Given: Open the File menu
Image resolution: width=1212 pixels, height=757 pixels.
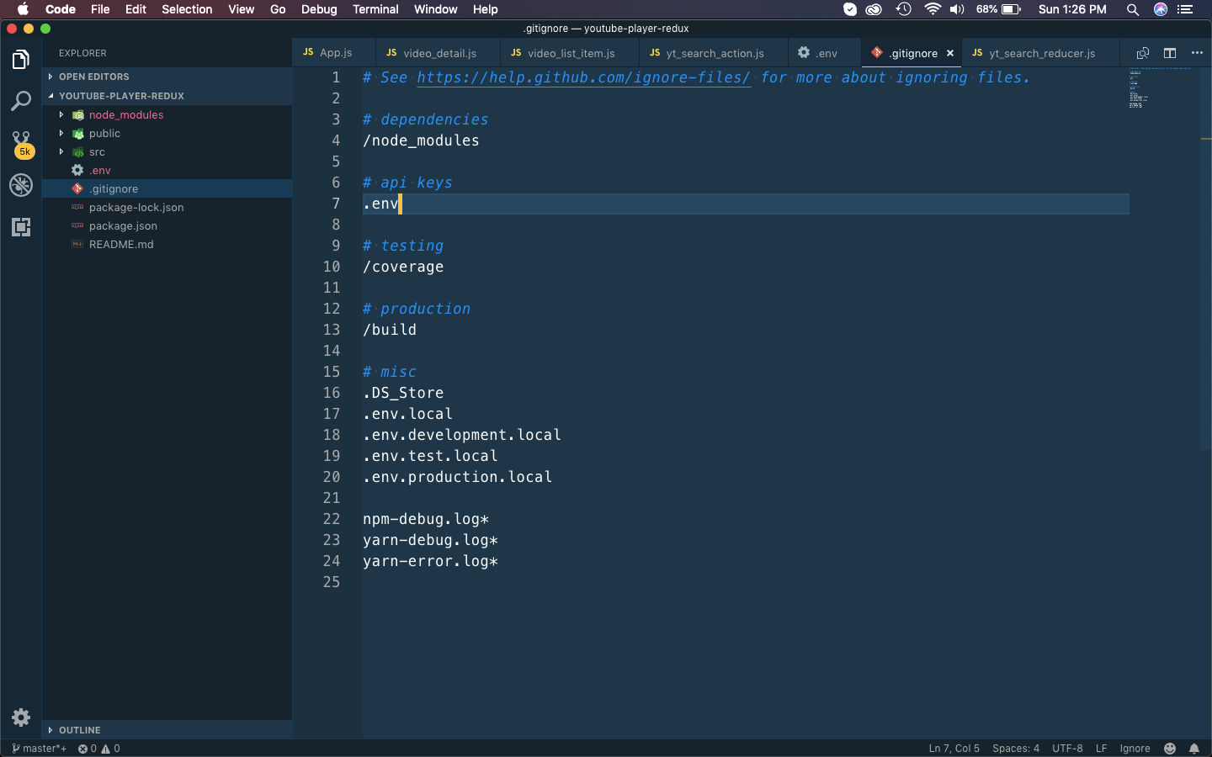Looking at the screenshot, I should pyautogui.click(x=100, y=9).
